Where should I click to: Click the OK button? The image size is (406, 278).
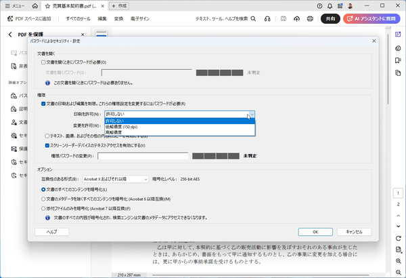pos(315,232)
